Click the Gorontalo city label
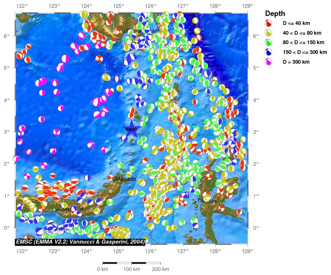Viewport: 331px width, 275px height. pos(71,209)
